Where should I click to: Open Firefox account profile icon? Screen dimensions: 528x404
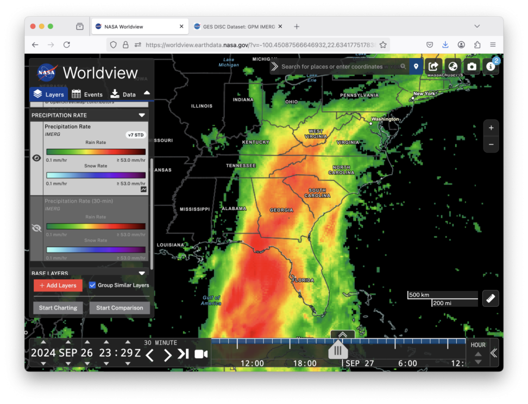461,45
